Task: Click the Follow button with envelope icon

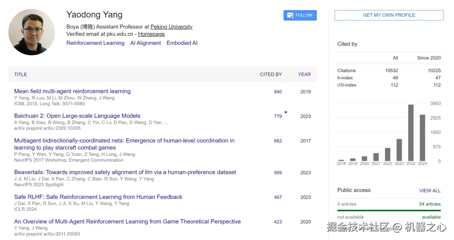Action: pos(300,15)
